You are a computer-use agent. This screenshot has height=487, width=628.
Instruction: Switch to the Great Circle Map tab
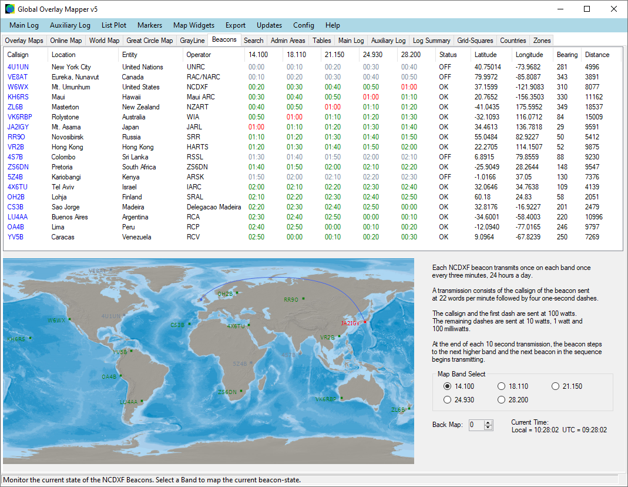click(150, 41)
